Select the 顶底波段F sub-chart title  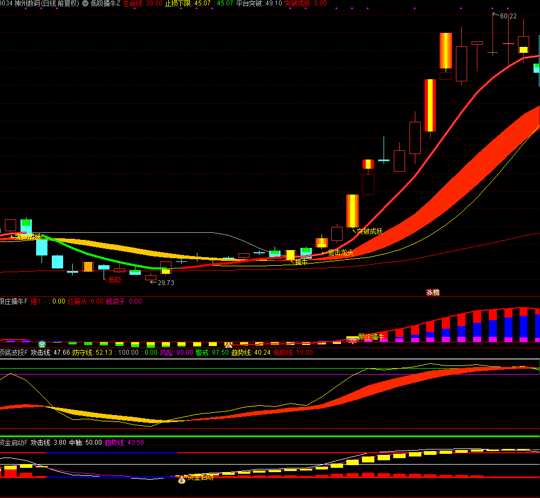tap(13, 352)
